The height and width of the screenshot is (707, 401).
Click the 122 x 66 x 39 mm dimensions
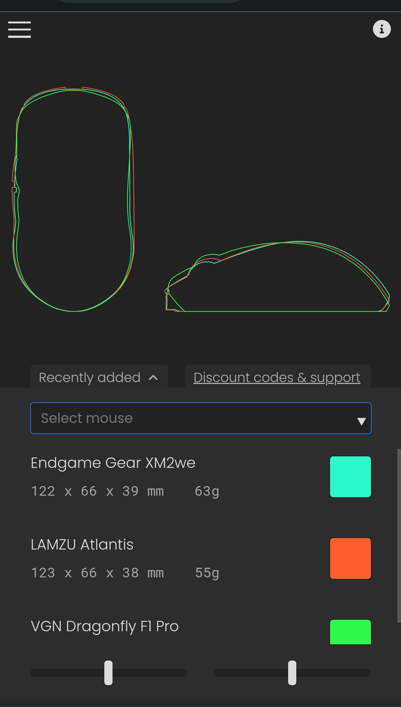pyautogui.click(x=97, y=491)
